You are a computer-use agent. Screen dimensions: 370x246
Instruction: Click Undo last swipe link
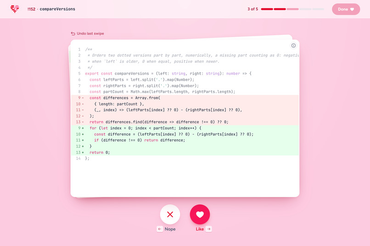point(87,33)
